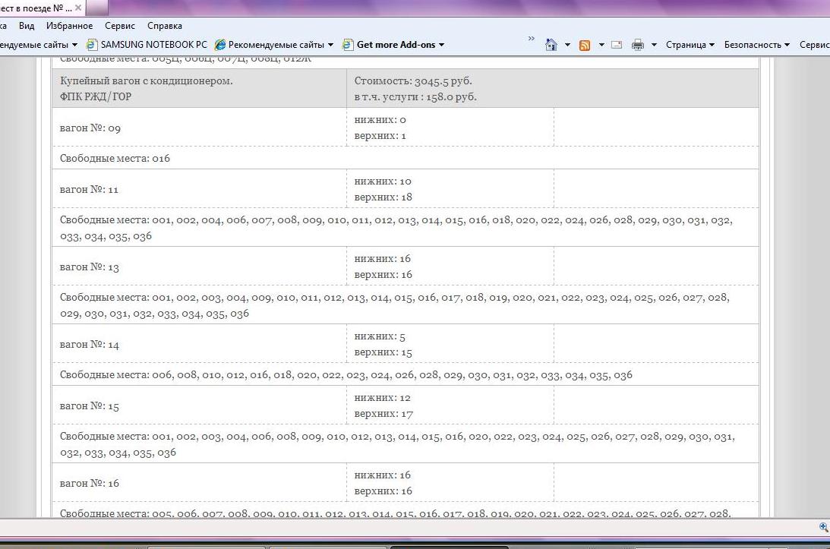Open the Безопасность dropdown menu
The height and width of the screenshot is (549, 830).
[756, 45]
